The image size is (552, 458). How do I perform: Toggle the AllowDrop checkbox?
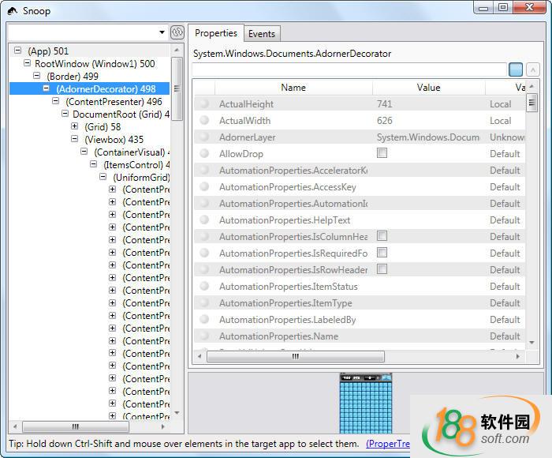382,154
